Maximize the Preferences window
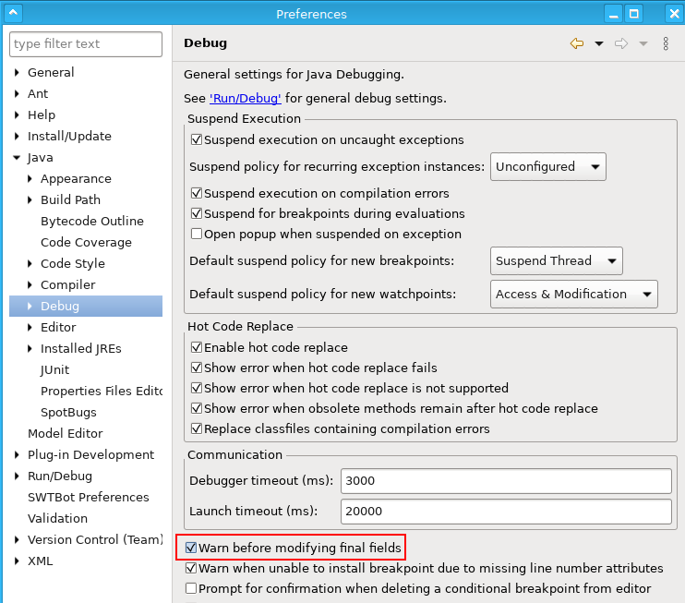Image resolution: width=685 pixels, height=603 pixels. click(633, 14)
